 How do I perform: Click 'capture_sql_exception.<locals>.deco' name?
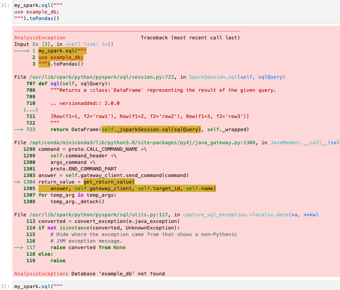coord(236,215)
